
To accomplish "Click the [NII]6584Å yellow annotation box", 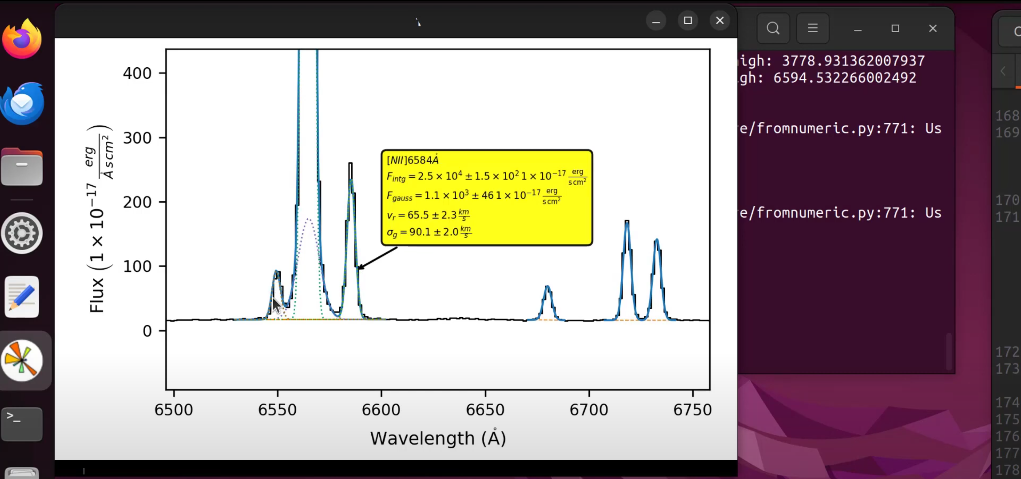I will (x=487, y=197).
